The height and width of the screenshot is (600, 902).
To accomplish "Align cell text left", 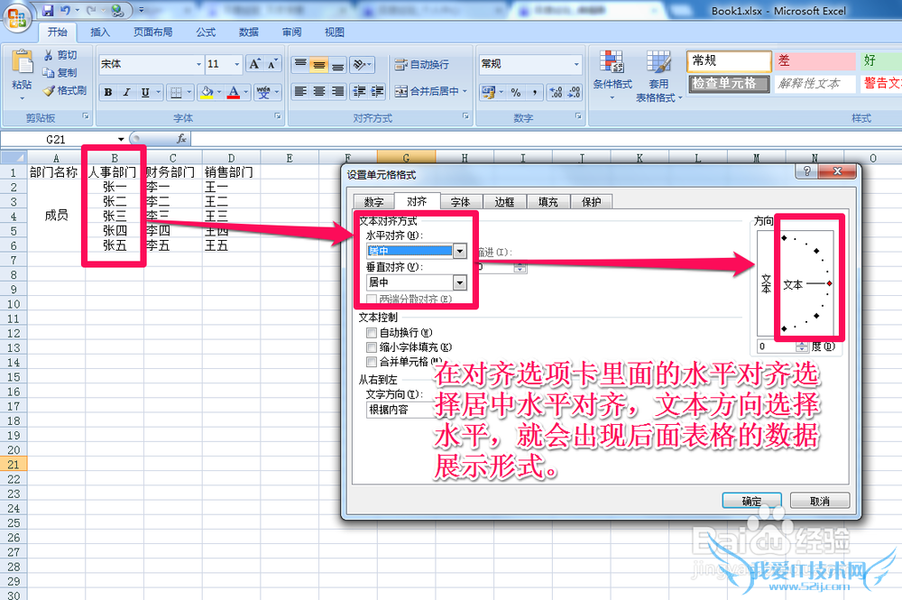I will tap(300, 91).
